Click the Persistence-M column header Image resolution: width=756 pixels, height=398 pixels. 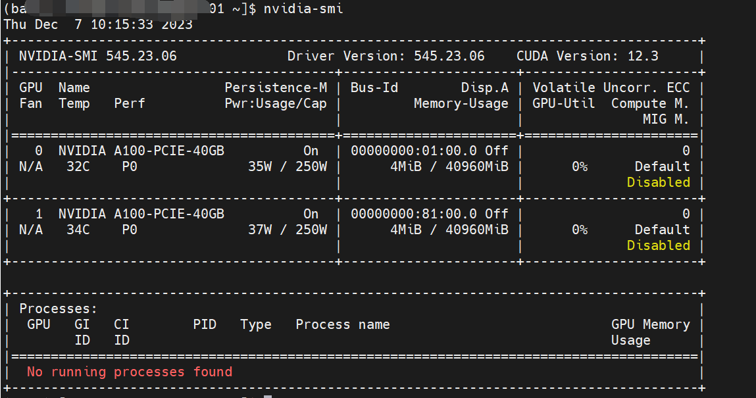pos(275,87)
